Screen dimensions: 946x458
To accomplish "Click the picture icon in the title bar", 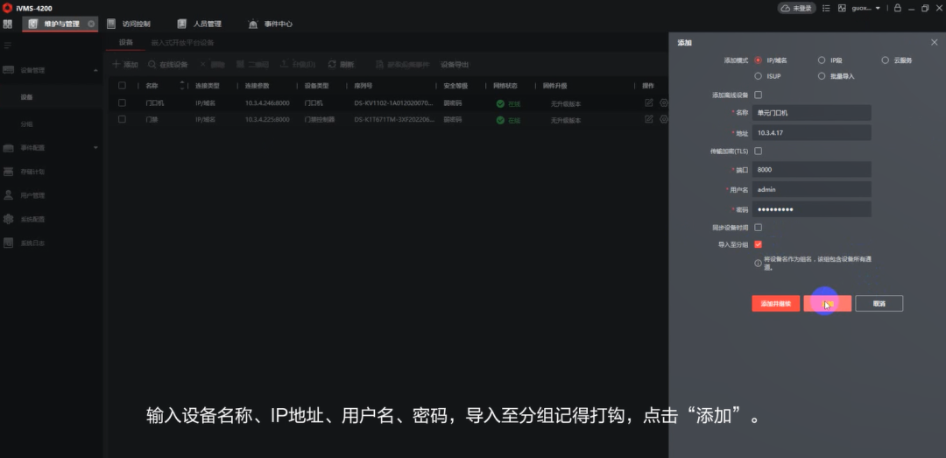I will point(842,8).
